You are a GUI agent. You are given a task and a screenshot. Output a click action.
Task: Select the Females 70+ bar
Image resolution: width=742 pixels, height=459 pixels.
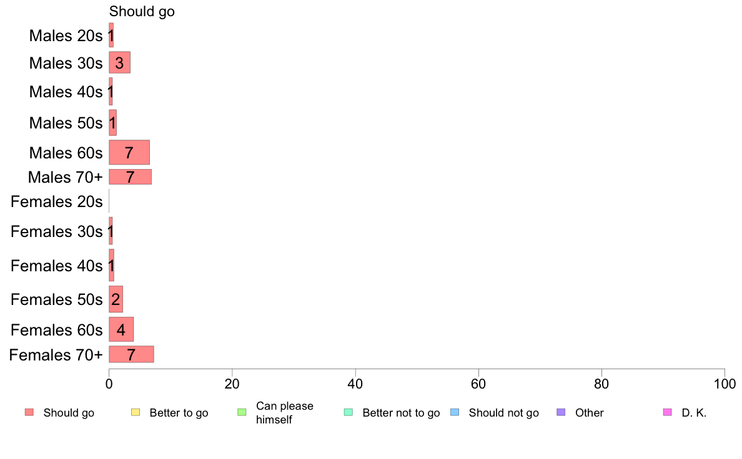coord(131,354)
